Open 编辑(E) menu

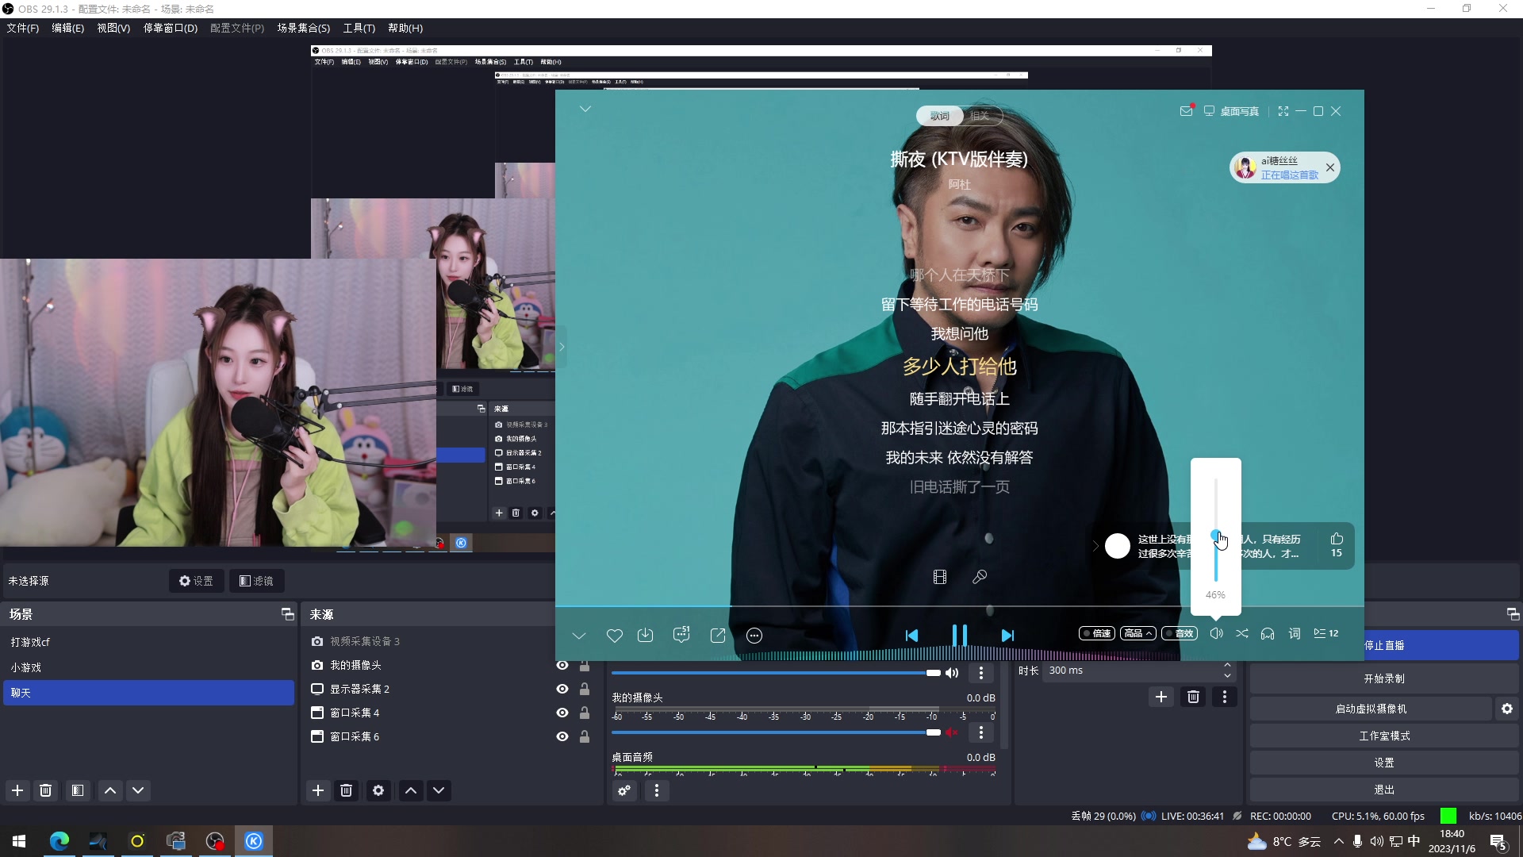click(x=67, y=28)
